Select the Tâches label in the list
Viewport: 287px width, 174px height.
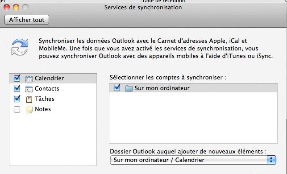coord(45,99)
